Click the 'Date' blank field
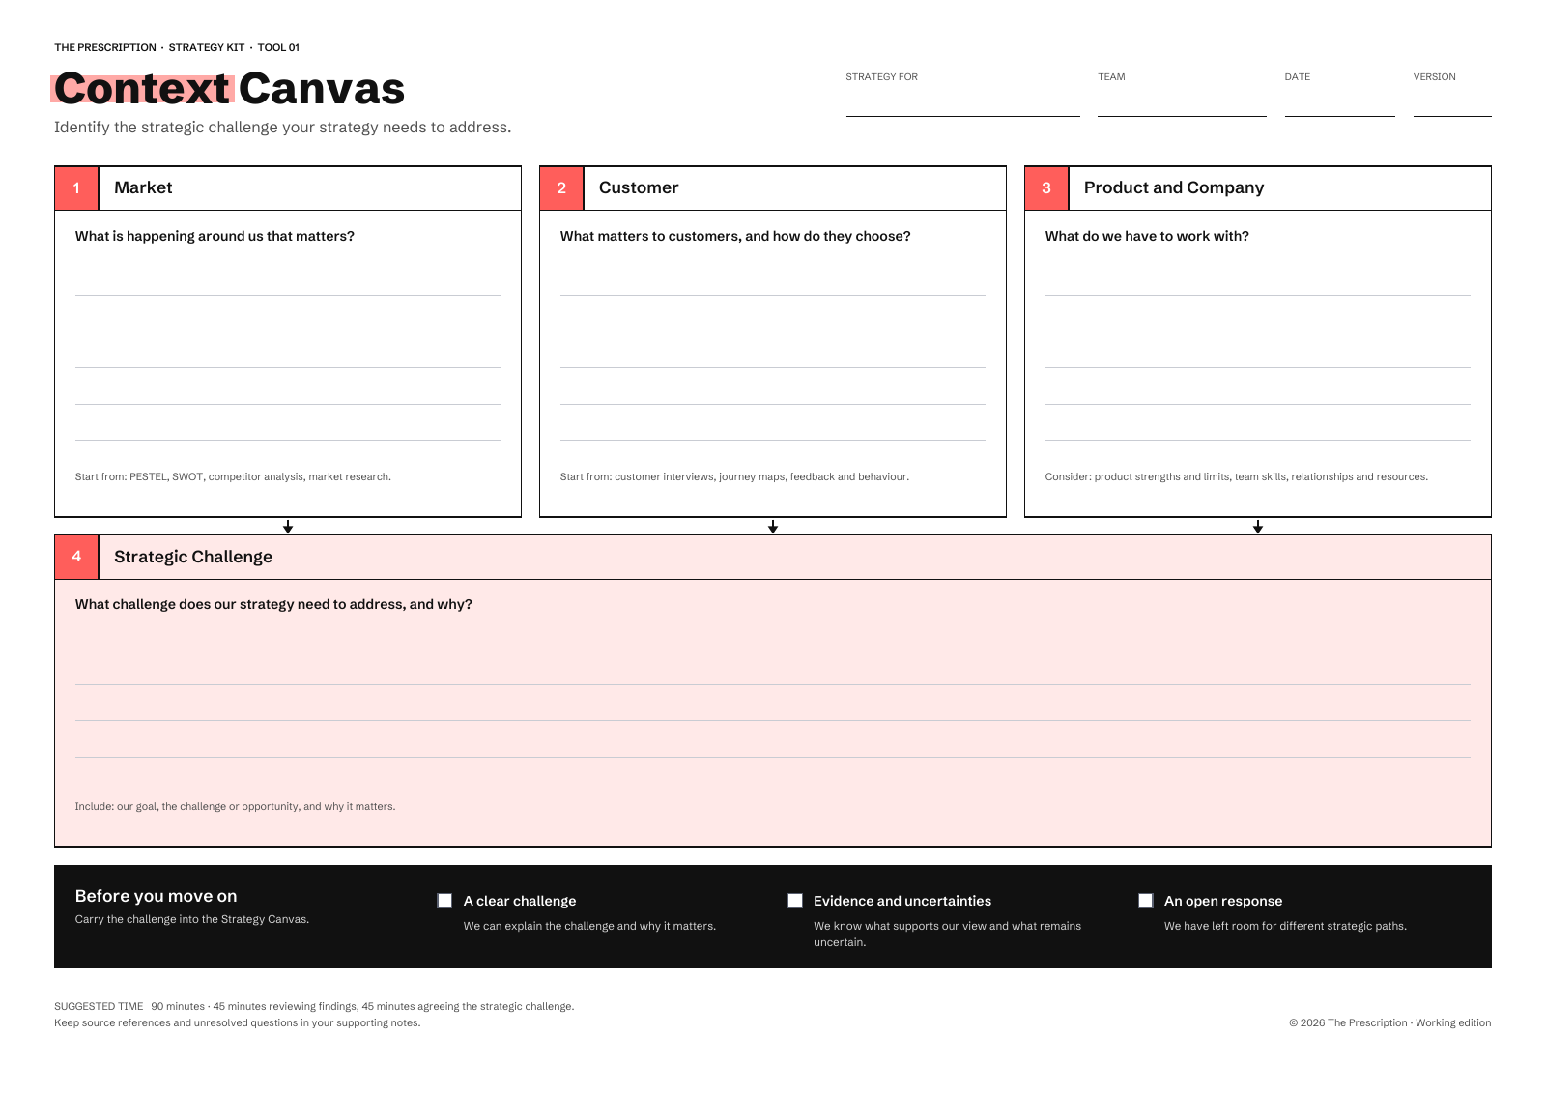This screenshot has height=1094, width=1546. [x=1339, y=102]
